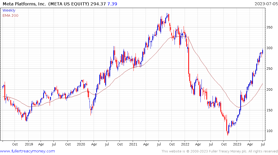Screen dimensions: 278x155
Task: Click the chart date 2023-07-05
Action: coord(266,4)
